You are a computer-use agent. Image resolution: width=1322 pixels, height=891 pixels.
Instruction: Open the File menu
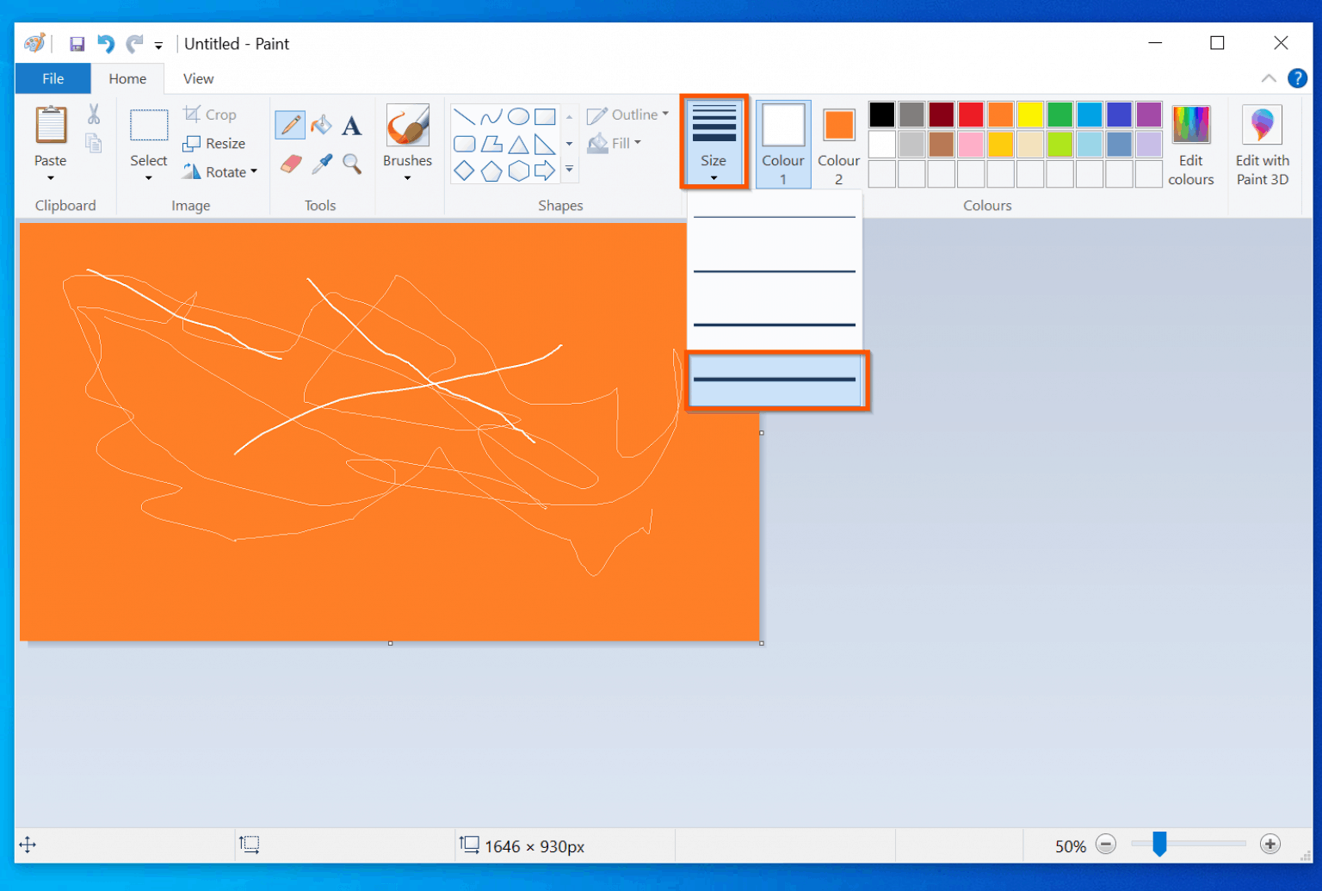(x=53, y=78)
